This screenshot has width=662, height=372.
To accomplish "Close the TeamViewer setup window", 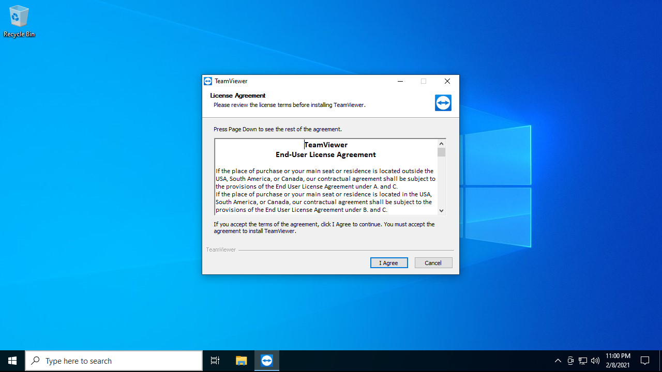I will 447,81.
